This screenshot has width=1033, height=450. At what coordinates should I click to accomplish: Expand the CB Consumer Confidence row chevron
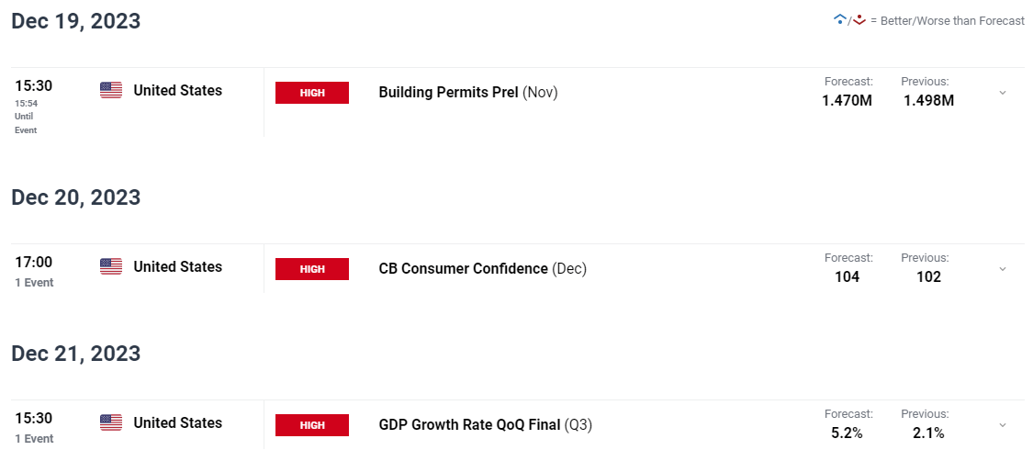point(1002,269)
